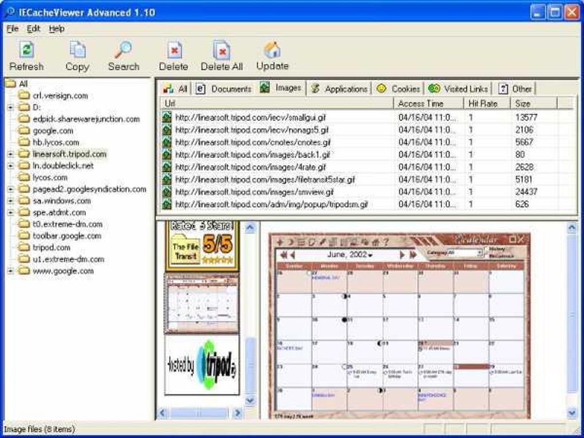Screen dimensions: 584x438
Task: Open the File menu
Action: 12,29
